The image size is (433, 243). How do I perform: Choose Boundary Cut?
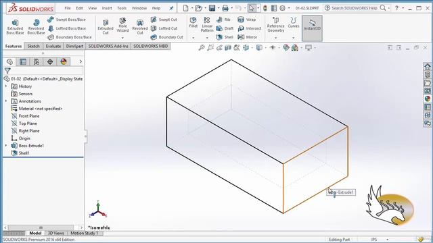click(x=167, y=37)
